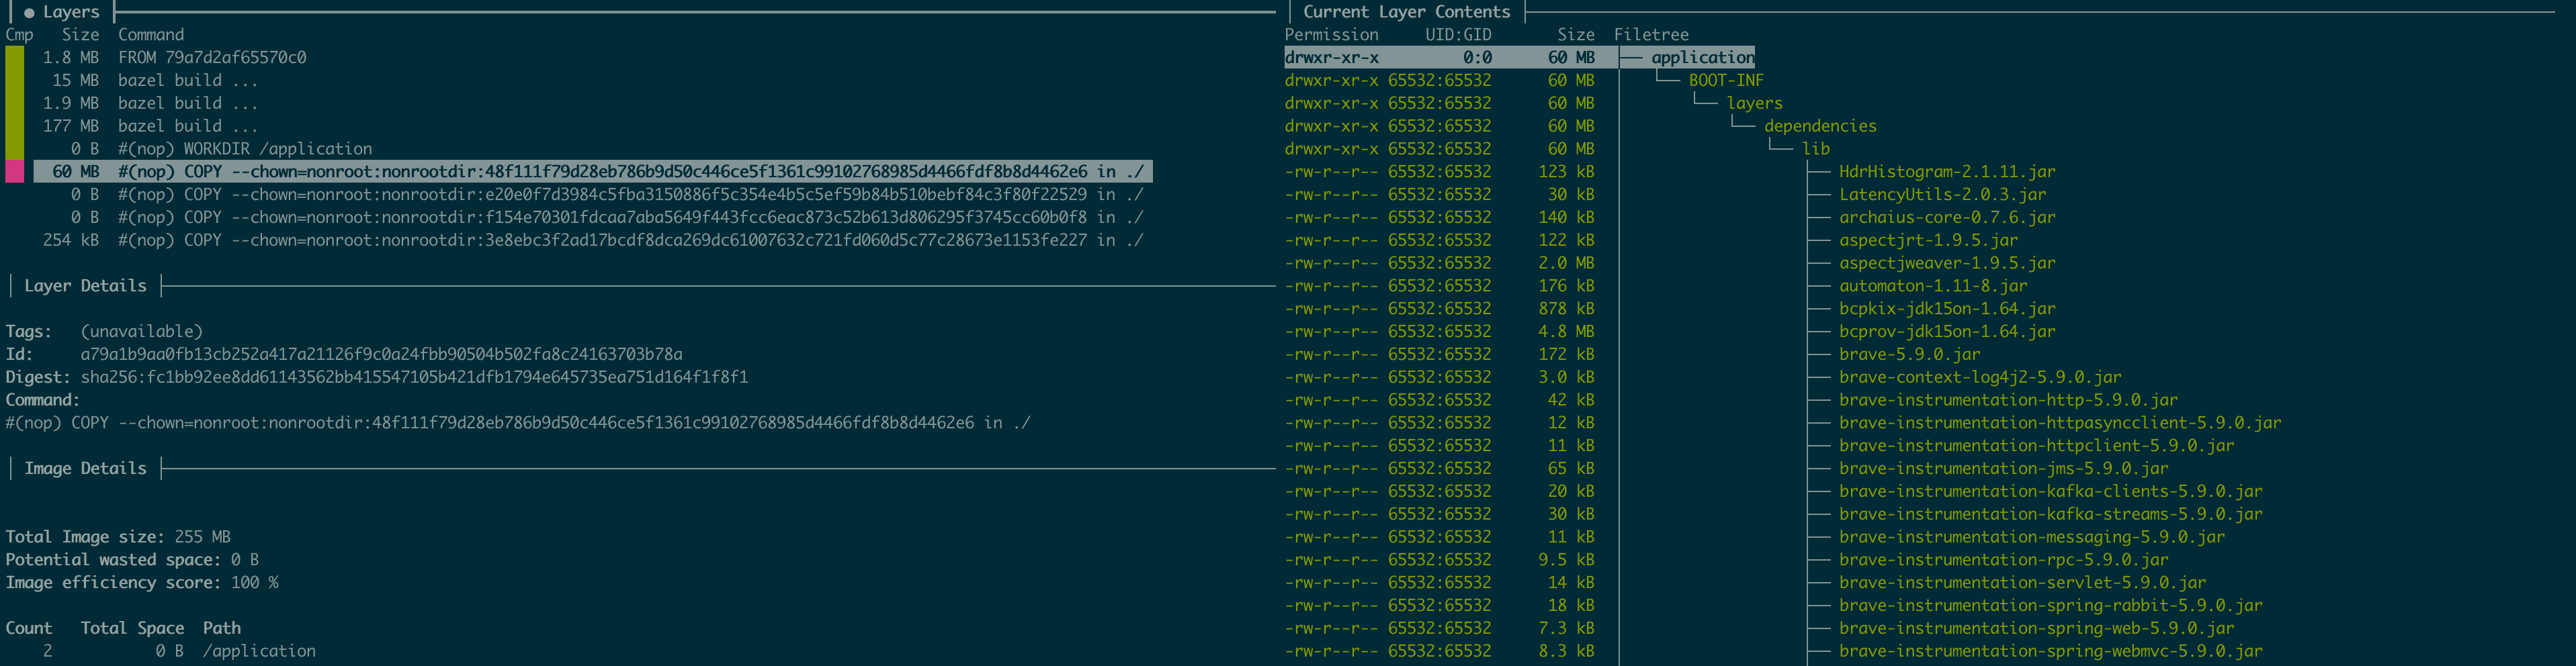
Task: Select archaius-core-0.7.6.jar file
Action: coord(1947,218)
